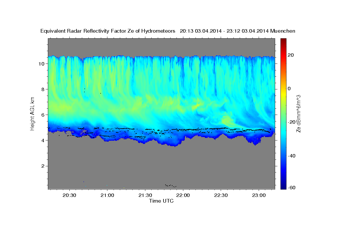Click the 22:00 time tick label
The height and width of the screenshot is (227, 340).
(183, 196)
